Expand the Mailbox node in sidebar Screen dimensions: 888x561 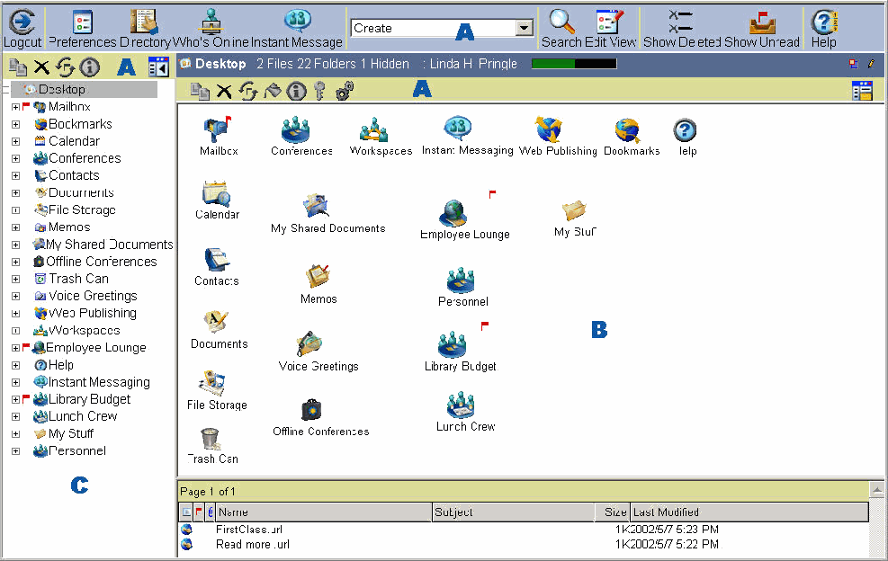click(x=15, y=107)
